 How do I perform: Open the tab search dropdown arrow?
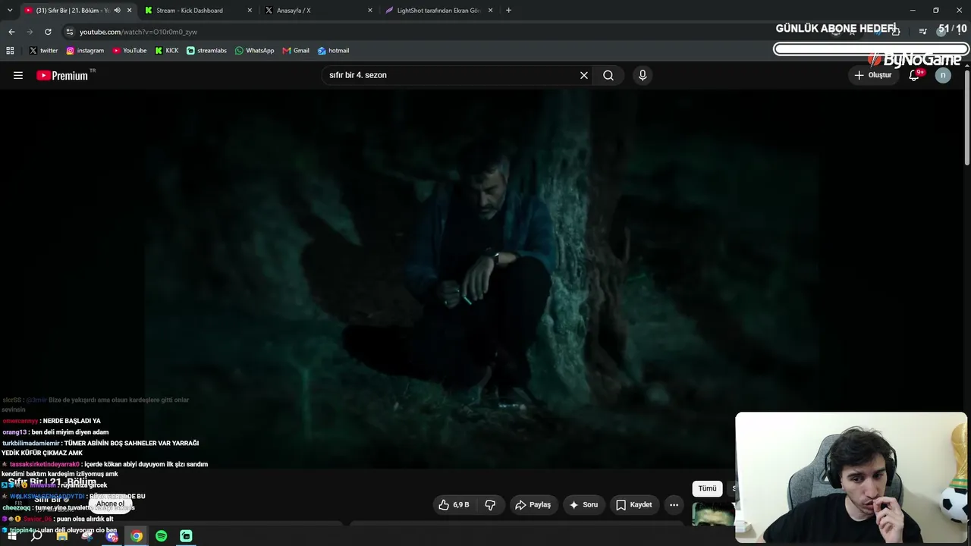click(10, 11)
